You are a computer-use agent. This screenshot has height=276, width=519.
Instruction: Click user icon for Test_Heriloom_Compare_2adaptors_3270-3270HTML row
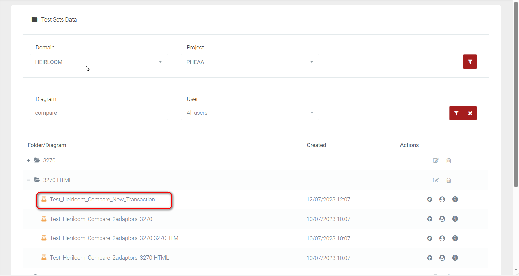click(442, 238)
